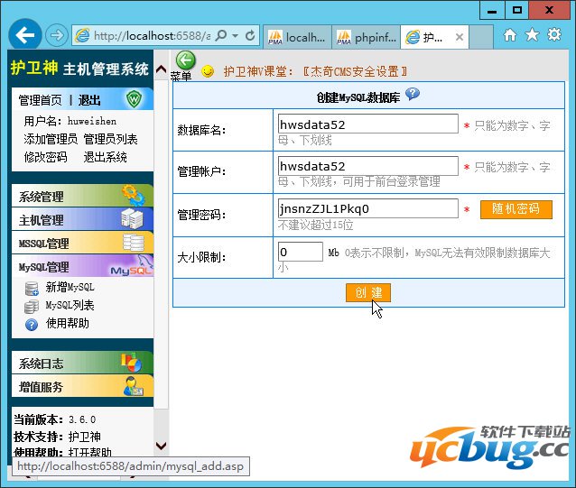576x488 pixels.
Task: Click the database icon on MSSQL管理
Action: click(x=134, y=242)
